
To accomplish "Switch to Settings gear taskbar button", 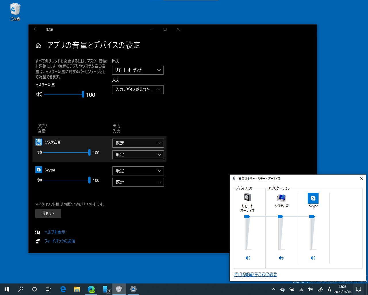I will tap(133, 289).
